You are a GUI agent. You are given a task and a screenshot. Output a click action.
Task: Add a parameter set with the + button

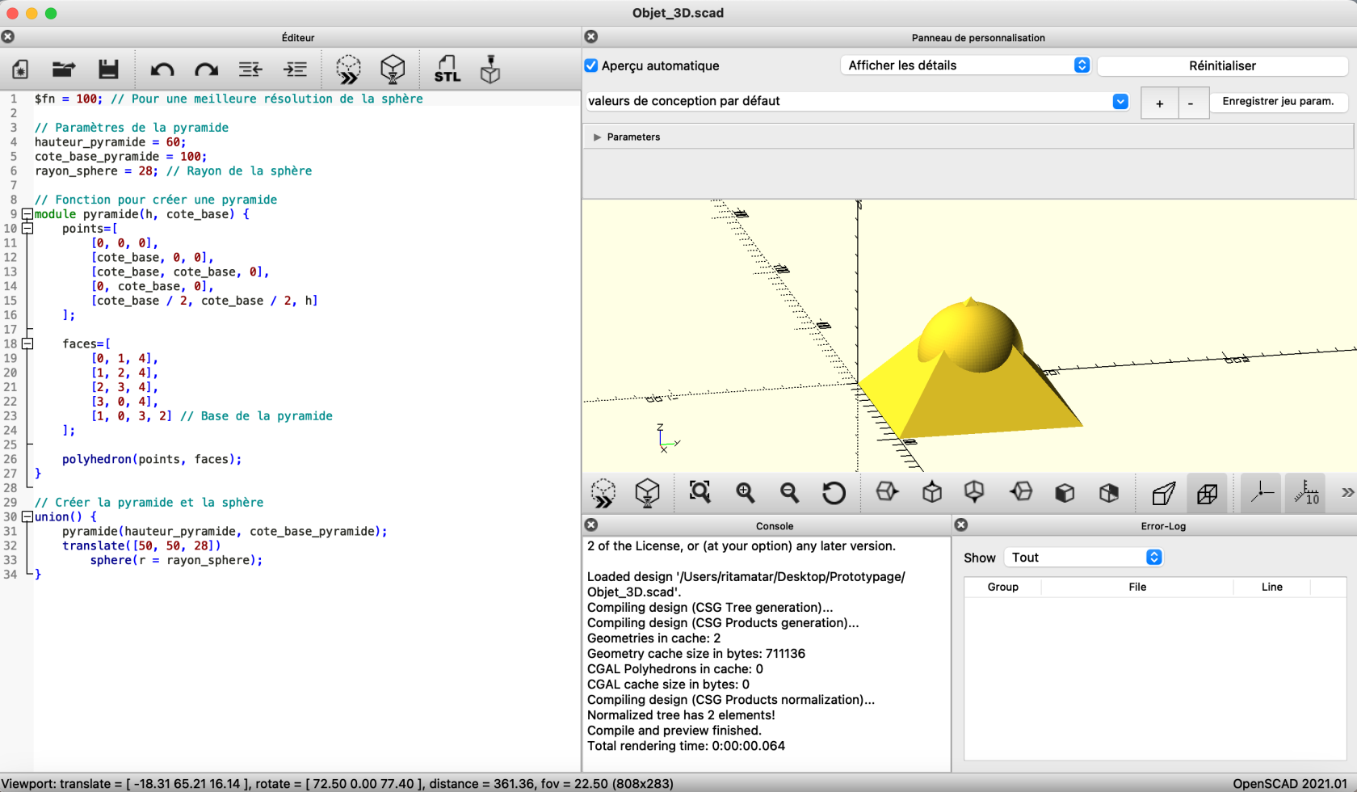click(x=1159, y=103)
